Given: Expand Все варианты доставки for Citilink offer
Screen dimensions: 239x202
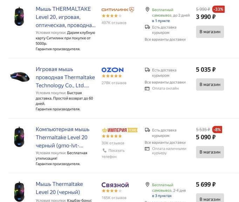Looking at the screenshot, I should click(165, 40).
